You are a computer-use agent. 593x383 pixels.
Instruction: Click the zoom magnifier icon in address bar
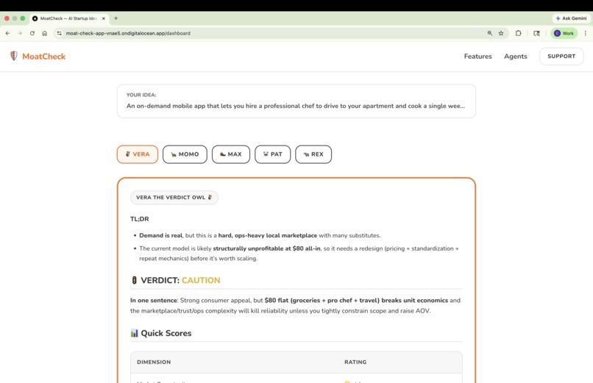click(490, 33)
